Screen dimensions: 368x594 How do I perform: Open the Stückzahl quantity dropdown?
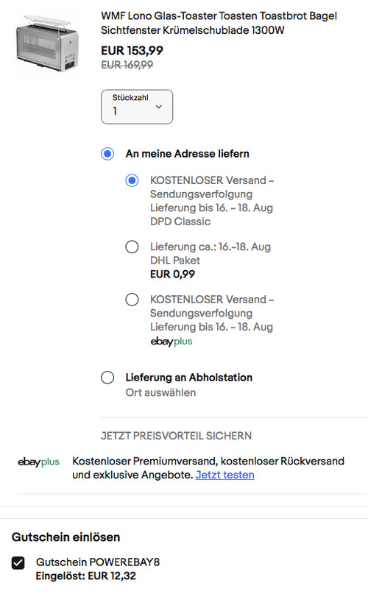[x=137, y=107]
